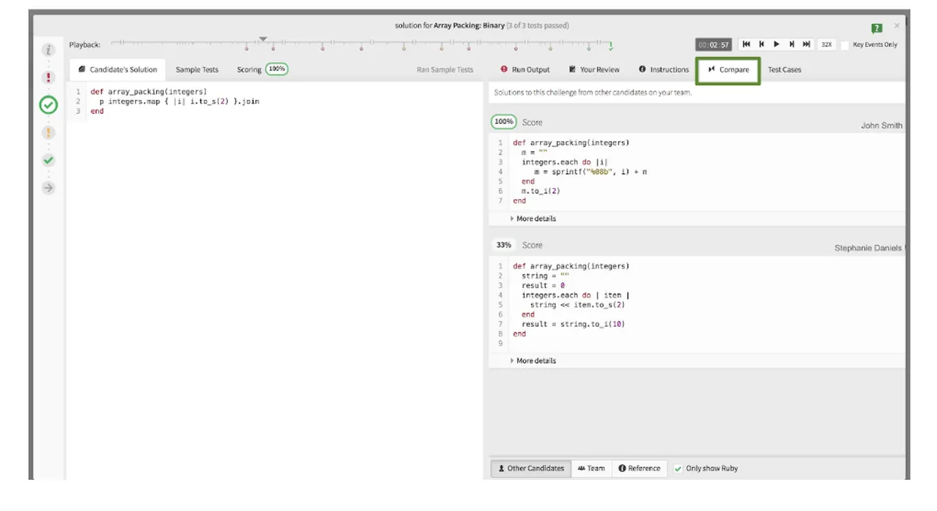Click the Team button
937x511 pixels.
(591, 469)
